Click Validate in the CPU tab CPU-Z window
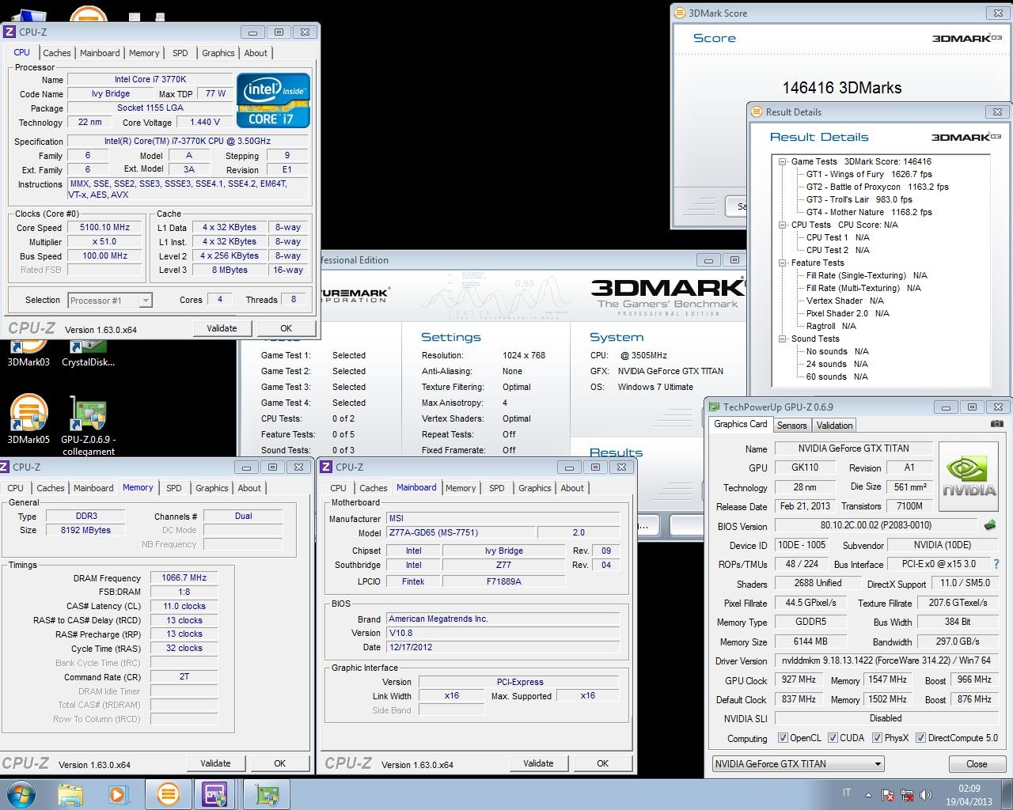Screen dimensions: 1013x810 tap(222, 328)
